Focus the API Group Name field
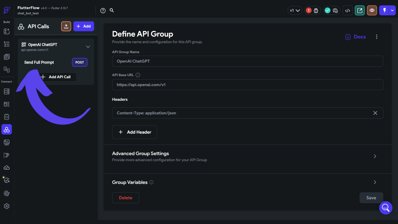The height and width of the screenshot is (224, 398). pos(247,61)
